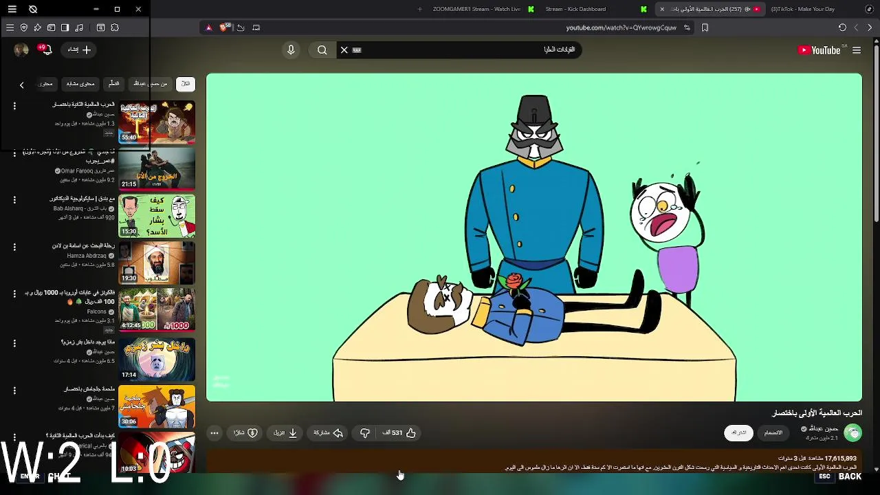Click the create plus button
The width and height of the screenshot is (880, 495).
pos(80,49)
